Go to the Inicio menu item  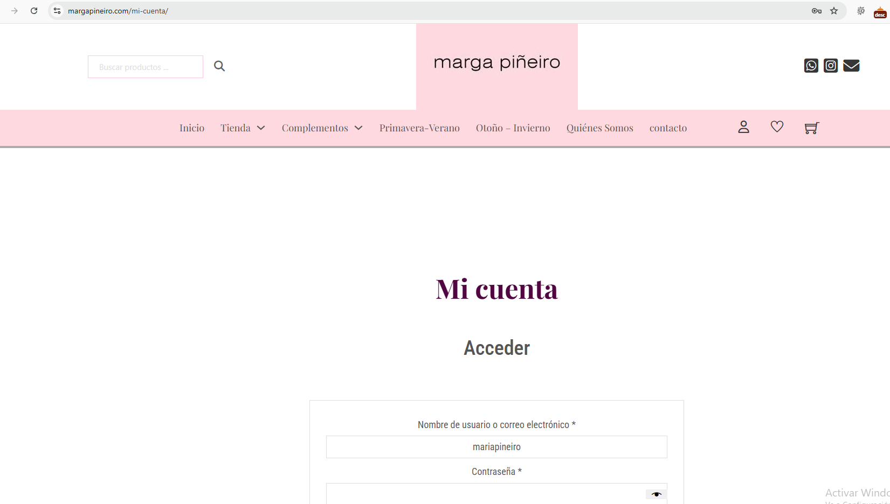click(x=192, y=128)
